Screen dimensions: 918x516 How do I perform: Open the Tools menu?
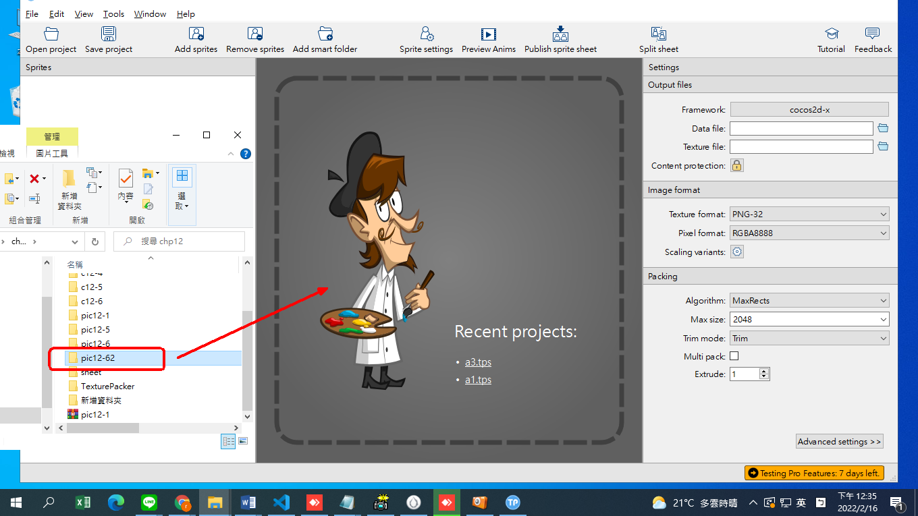(x=113, y=13)
